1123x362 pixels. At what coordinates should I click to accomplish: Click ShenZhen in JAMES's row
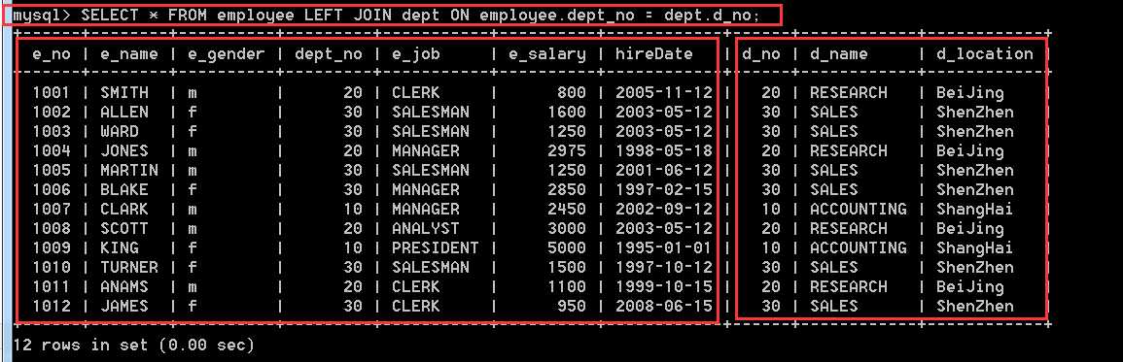pyautogui.click(x=975, y=307)
